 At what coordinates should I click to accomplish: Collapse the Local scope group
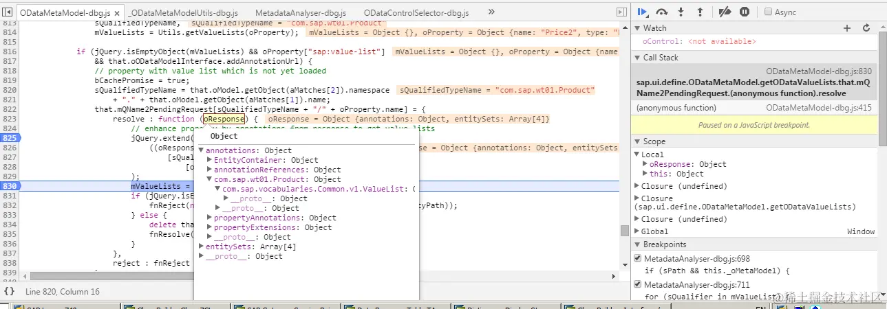[x=637, y=154]
